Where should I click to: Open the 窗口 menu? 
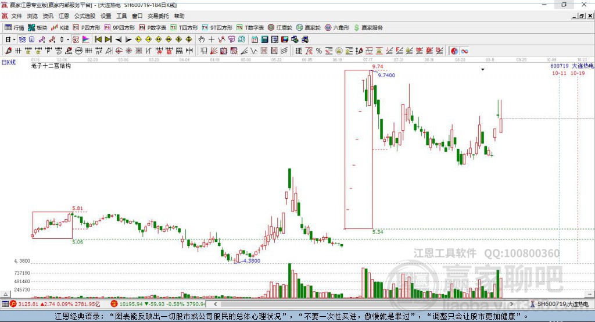[137, 16]
